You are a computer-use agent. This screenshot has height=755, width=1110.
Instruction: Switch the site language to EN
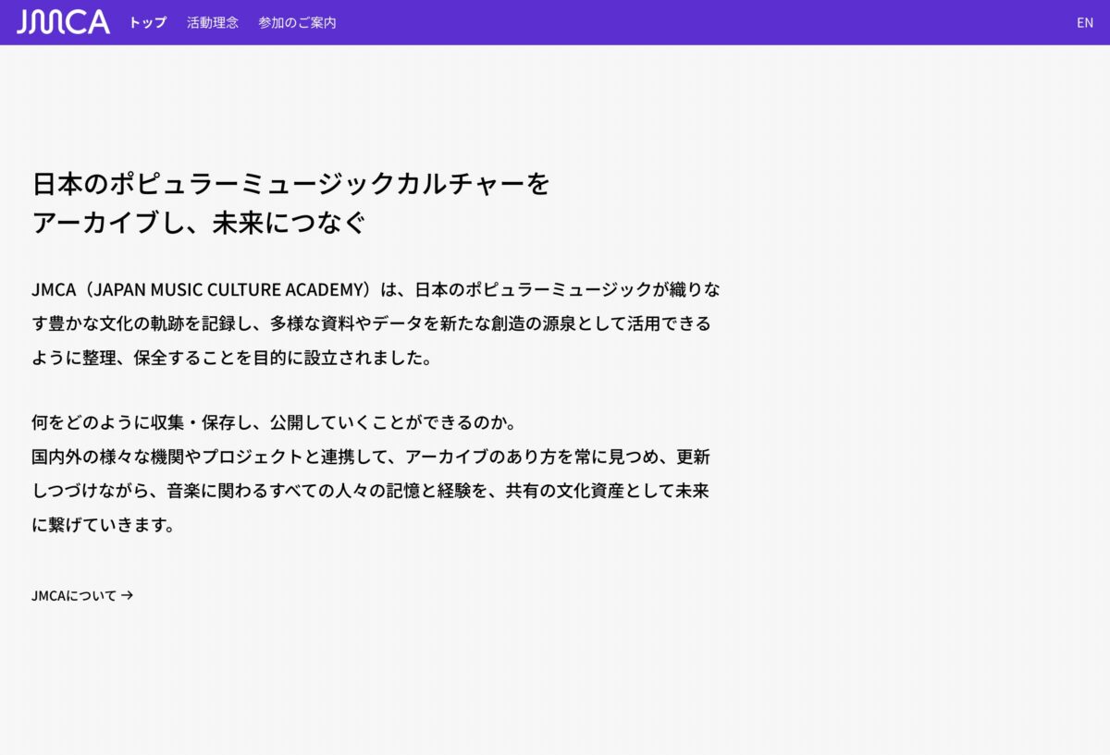(1084, 22)
